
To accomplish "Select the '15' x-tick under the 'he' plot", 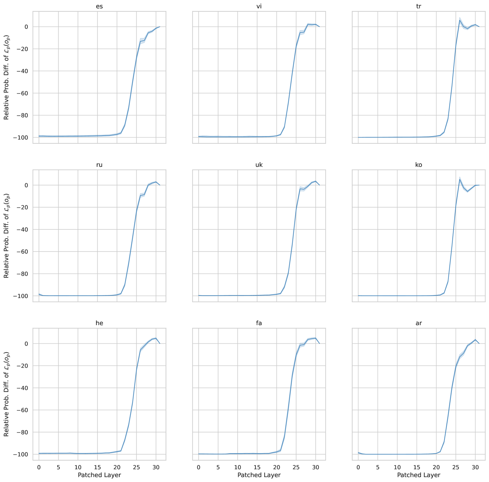I will tap(97, 467).
